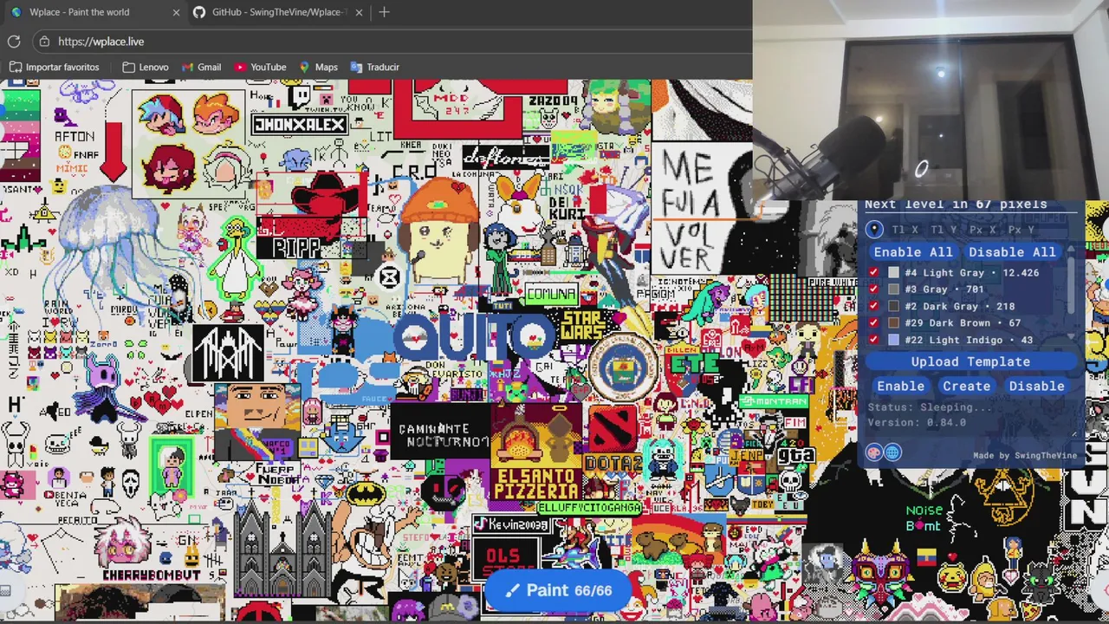Screen dimensions: 1109x624
Task: Click the QUITO label on the canvas
Action: 474,336
